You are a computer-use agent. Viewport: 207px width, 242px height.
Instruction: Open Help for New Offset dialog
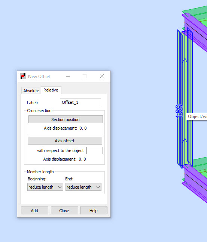(94, 211)
